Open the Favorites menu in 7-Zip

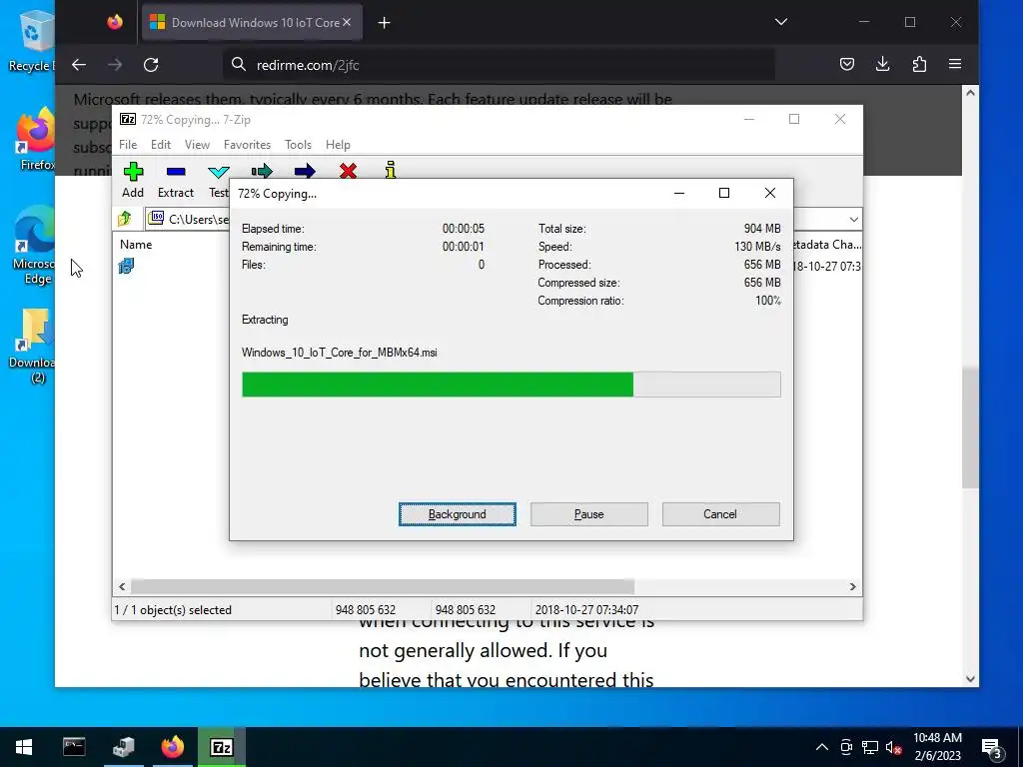[x=248, y=144]
